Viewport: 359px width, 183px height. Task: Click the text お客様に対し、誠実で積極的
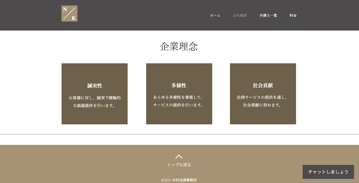pyautogui.click(x=95, y=98)
